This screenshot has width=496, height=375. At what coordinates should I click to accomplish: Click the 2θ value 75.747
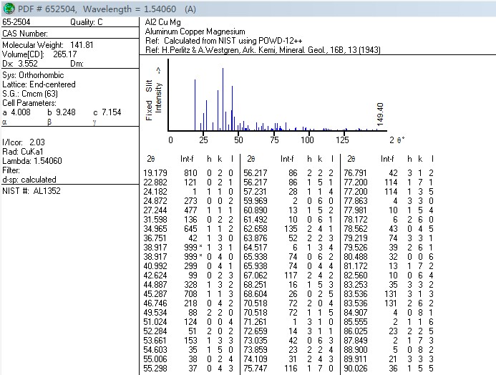(x=256, y=369)
